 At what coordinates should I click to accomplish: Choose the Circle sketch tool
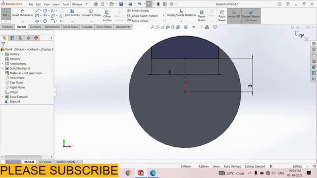[x=45, y=11]
